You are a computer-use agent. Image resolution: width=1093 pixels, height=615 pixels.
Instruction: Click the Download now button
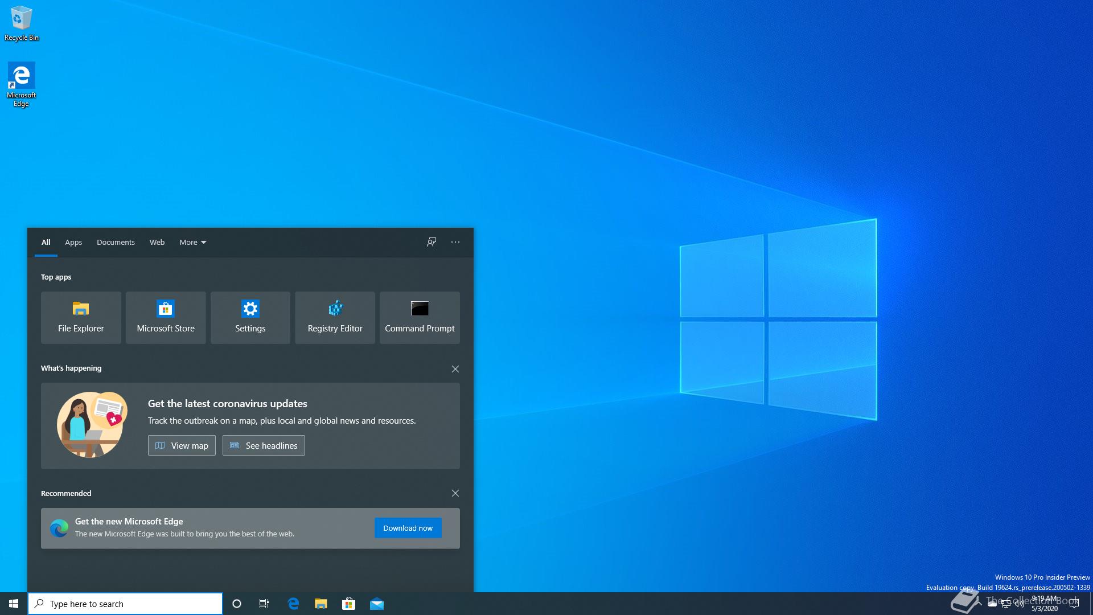click(408, 528)
